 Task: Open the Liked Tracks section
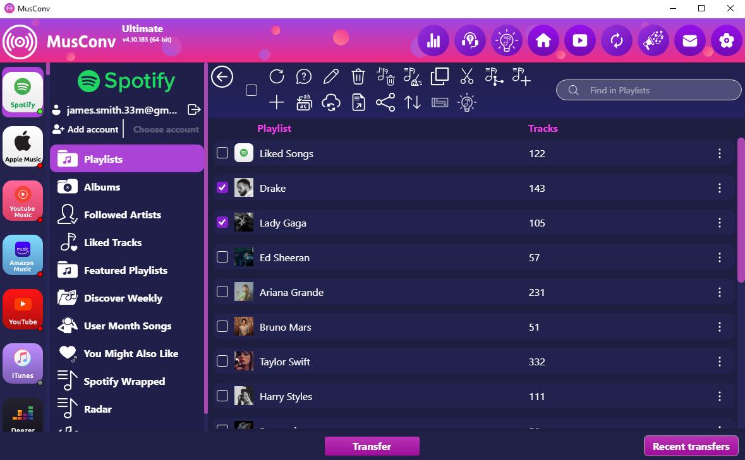click(127, 242)
